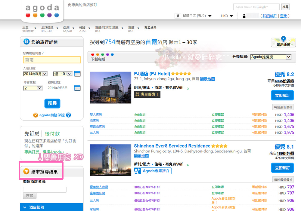Select PJ Hotel 尊貴兩床房 room link

97,127
